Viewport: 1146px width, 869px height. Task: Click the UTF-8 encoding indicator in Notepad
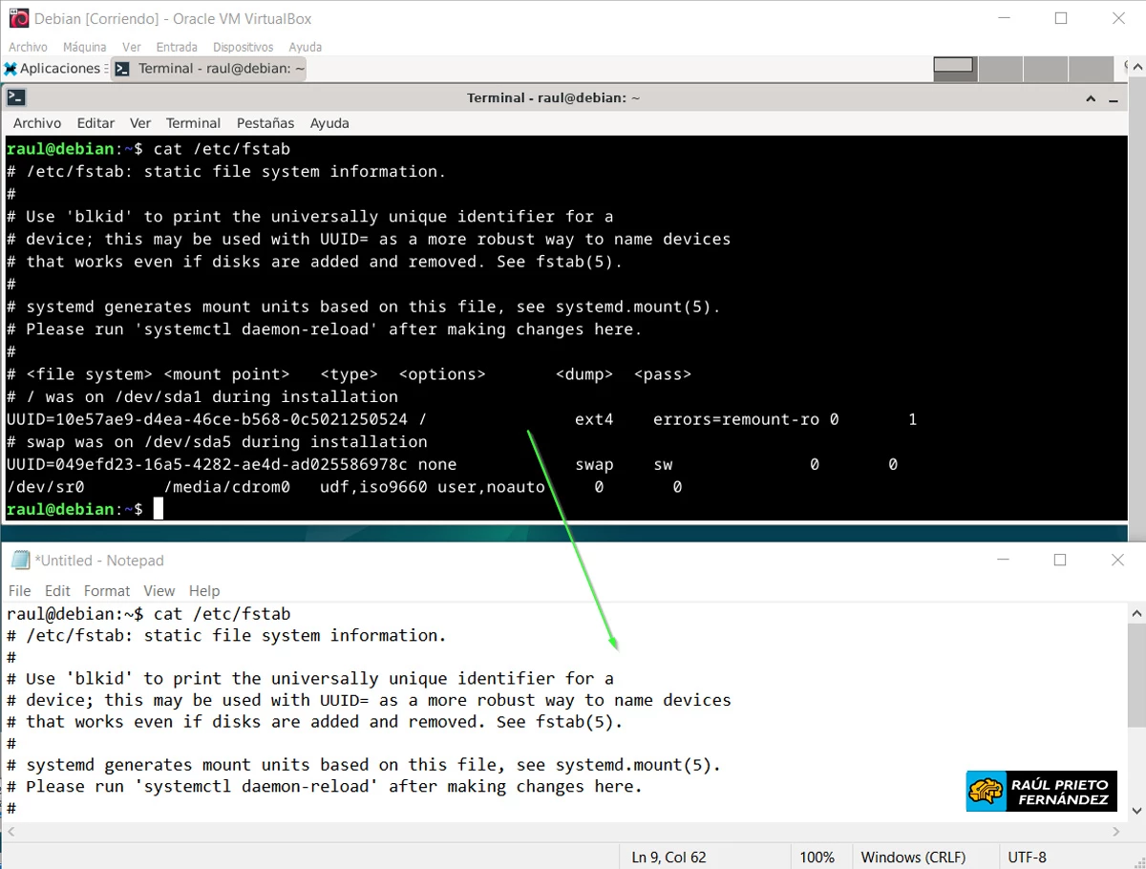[x=1027, y=857]
